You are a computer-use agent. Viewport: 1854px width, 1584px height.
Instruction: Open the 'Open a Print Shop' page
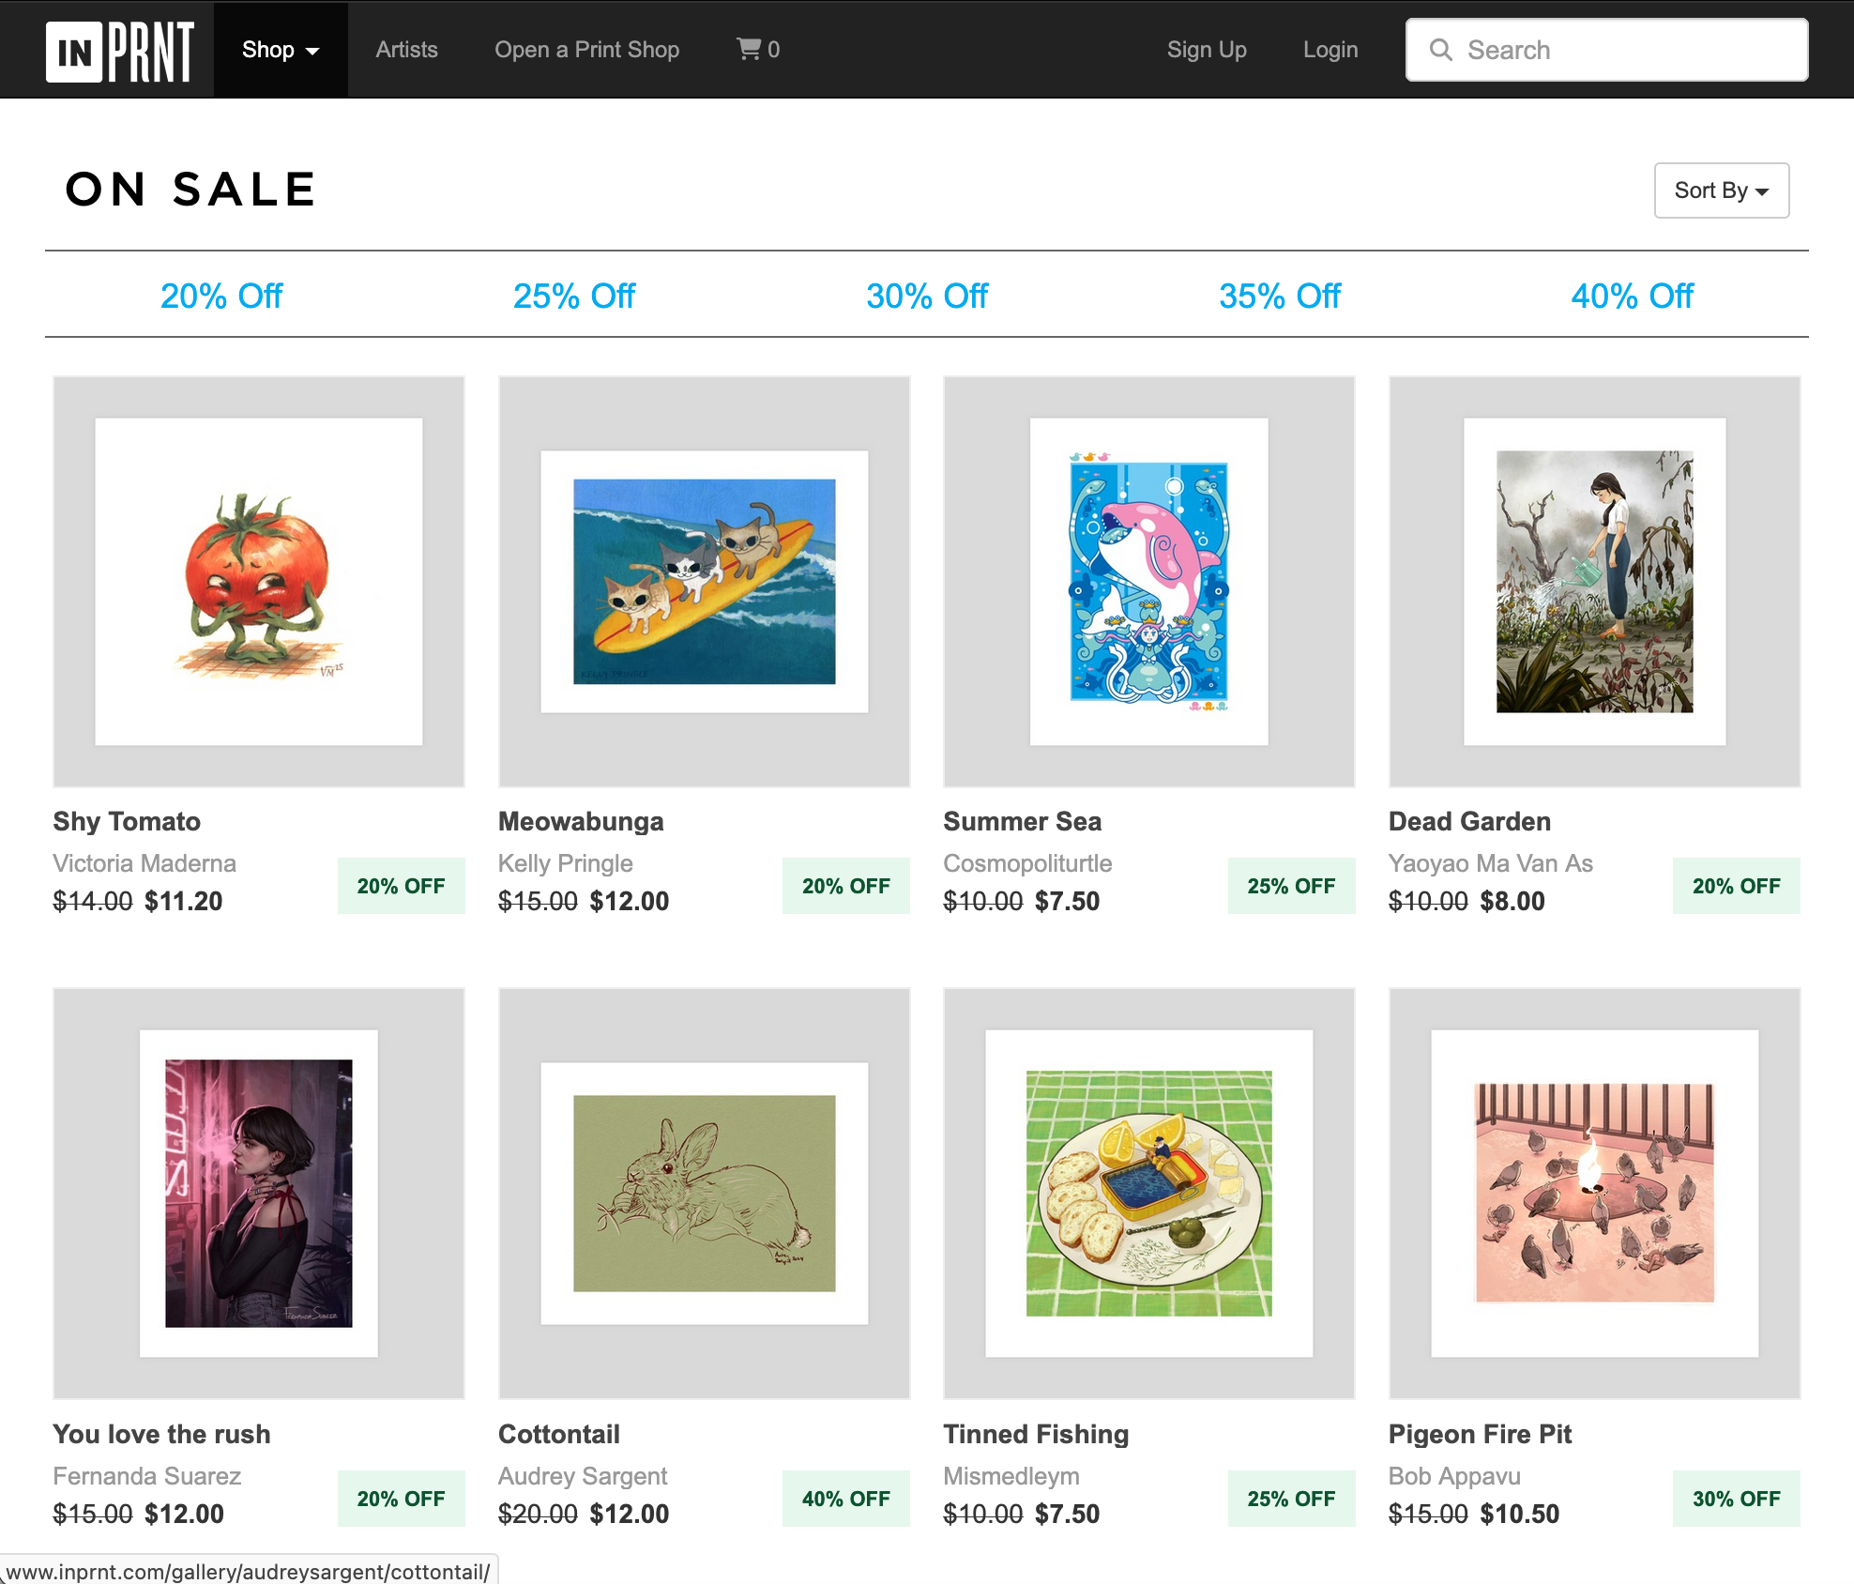click(586, 50)
